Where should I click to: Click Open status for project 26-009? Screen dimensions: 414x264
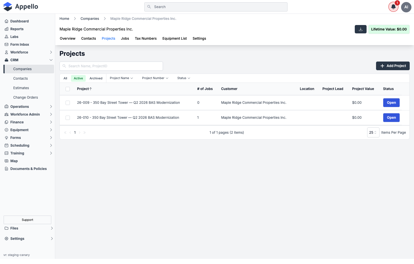point(391,103)
